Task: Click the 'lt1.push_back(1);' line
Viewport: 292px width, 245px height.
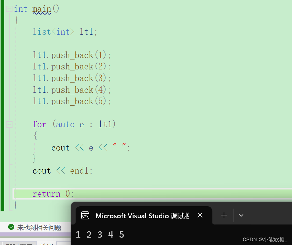Action: [x=72, y=55]
